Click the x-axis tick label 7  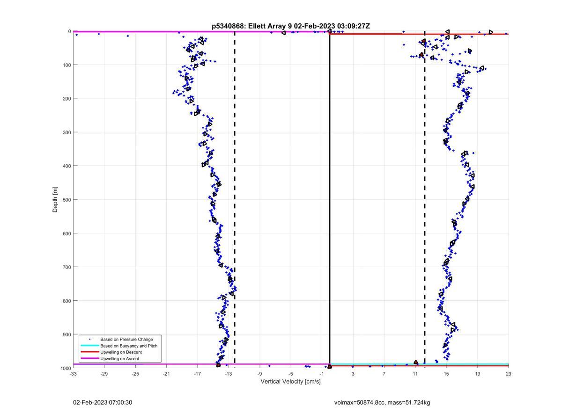coord(384,374)
